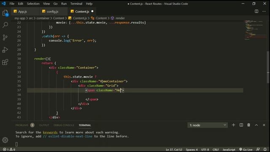The width and height of the screenshot is (270, 152).
Task: Split the editor to the right
Action: pyautogui.click(x=256, y=11)
